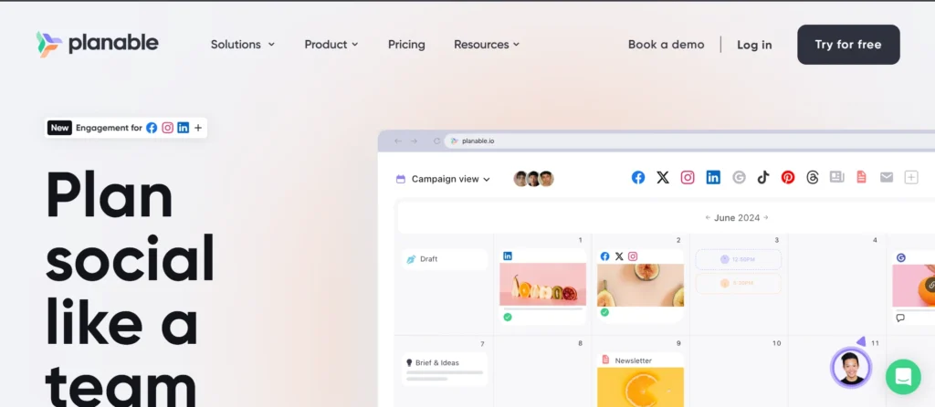
Task: Open the Google post with orange image
Action: click(913, 287)
